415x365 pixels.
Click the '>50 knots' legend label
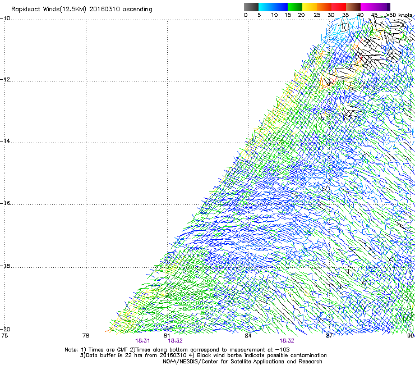tap(399, 15)
